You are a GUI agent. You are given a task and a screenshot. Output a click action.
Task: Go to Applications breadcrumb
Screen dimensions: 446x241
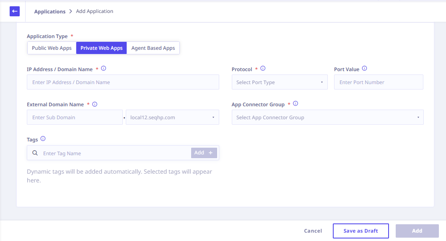(50, 11)
